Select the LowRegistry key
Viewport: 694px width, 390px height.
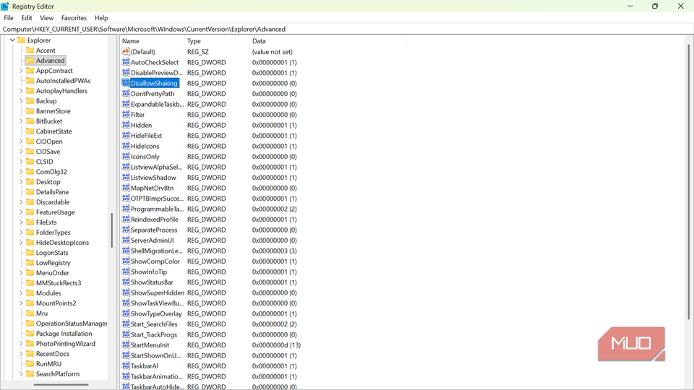(53, 263)
